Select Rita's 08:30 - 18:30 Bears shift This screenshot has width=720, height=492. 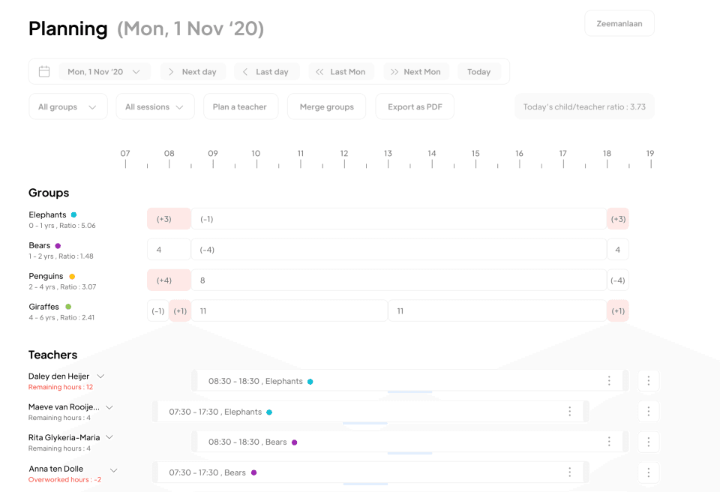[409, 442]
